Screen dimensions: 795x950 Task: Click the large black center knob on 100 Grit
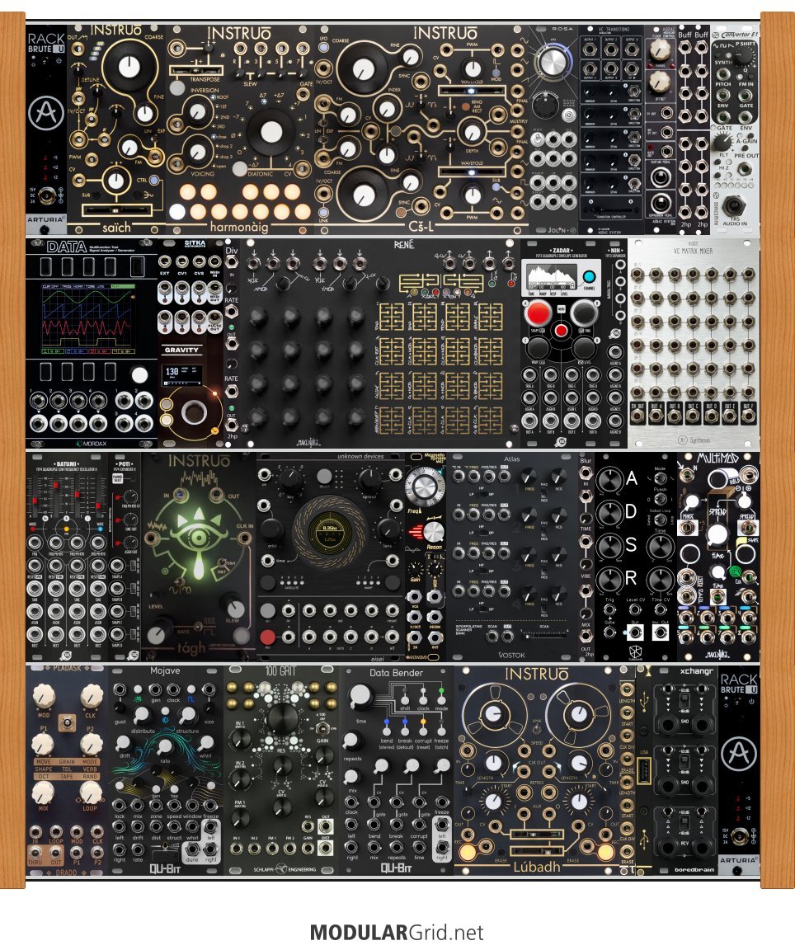[281, 718]
